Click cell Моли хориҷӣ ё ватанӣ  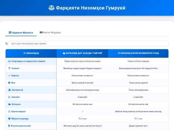82,83
